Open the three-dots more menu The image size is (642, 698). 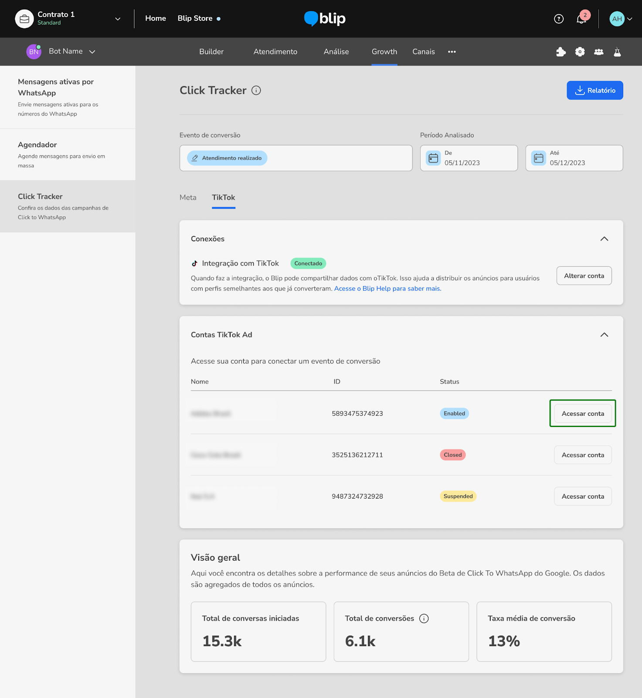(x=452, y=52)
